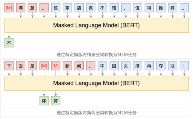193x119 pixels.
Task: Click the red 是 token box
Action: pos(32,66)
